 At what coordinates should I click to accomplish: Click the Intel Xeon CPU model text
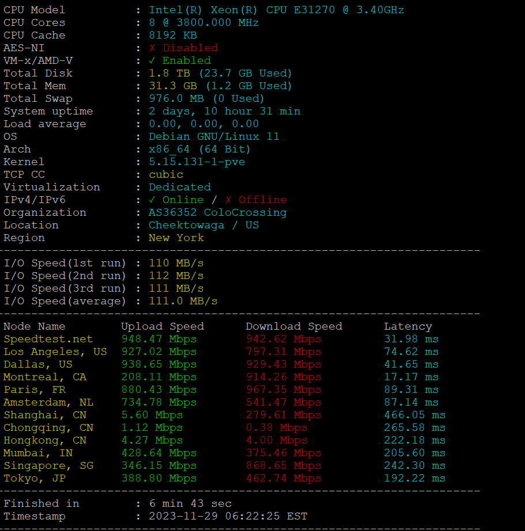276,10
